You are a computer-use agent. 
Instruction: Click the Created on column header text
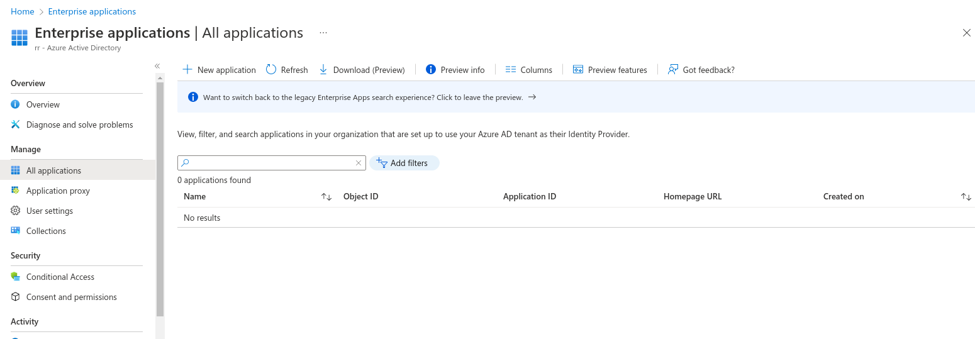(x=844, y=197)
